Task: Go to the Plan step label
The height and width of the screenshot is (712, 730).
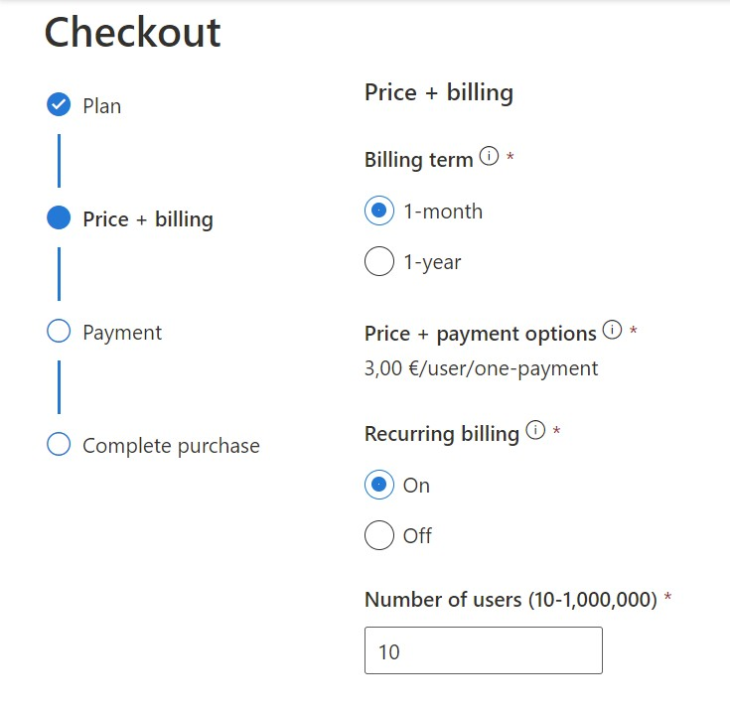Action: point(102,106)
